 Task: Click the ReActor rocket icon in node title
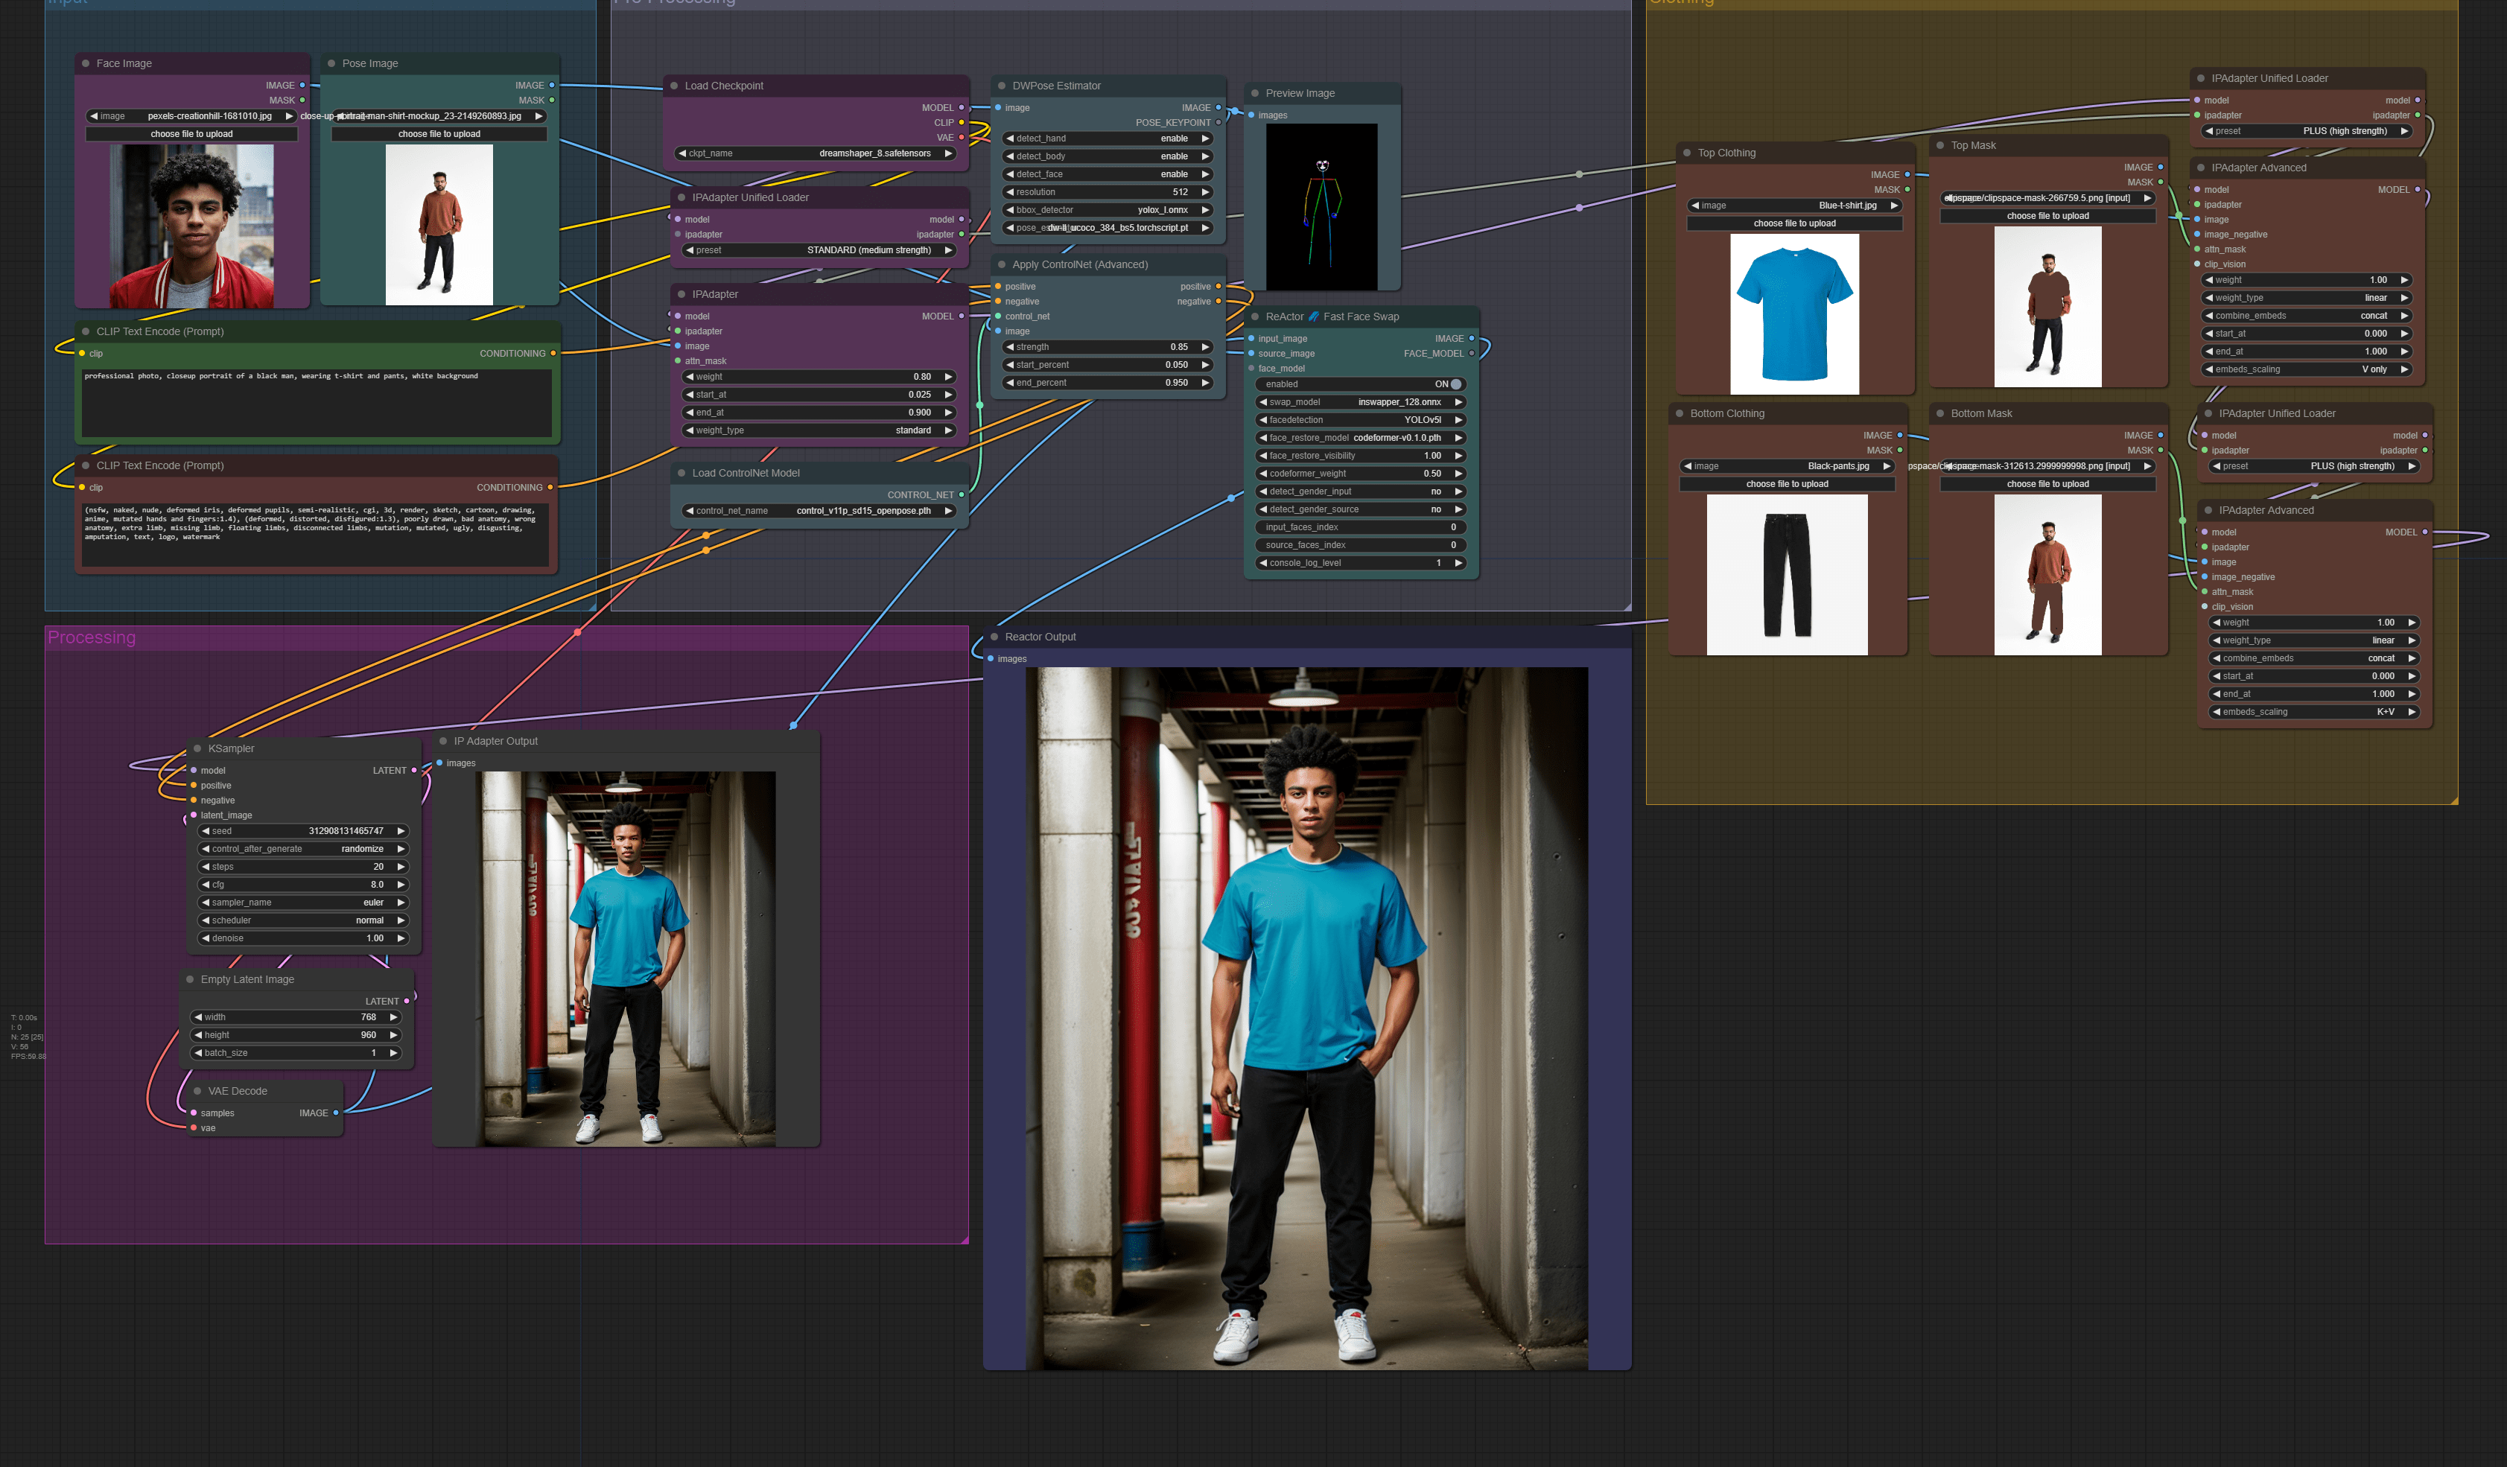click(1313, 316)
